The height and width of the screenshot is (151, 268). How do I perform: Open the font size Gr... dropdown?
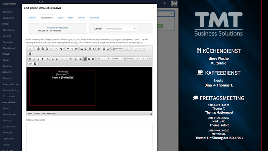tap(145, 59)
